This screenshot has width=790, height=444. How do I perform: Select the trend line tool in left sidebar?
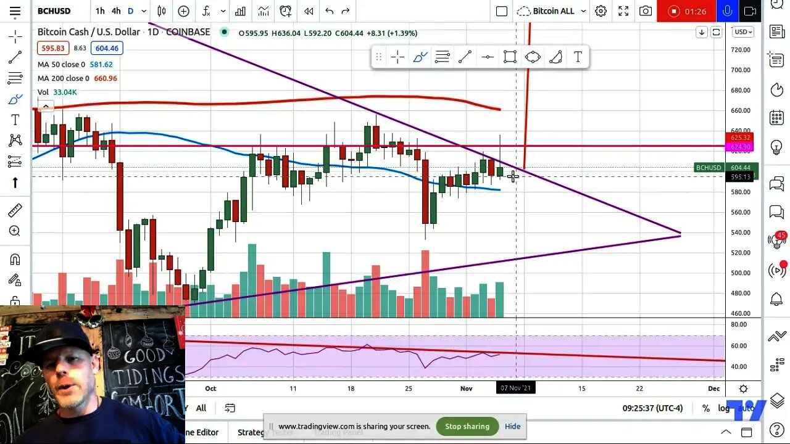15,57
